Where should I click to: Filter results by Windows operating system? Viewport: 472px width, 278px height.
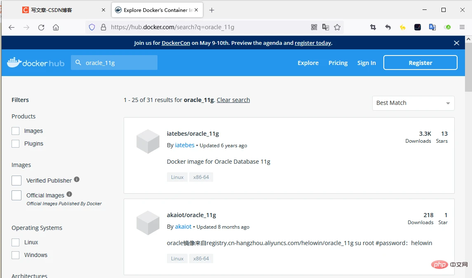click(x=15, y=255)
